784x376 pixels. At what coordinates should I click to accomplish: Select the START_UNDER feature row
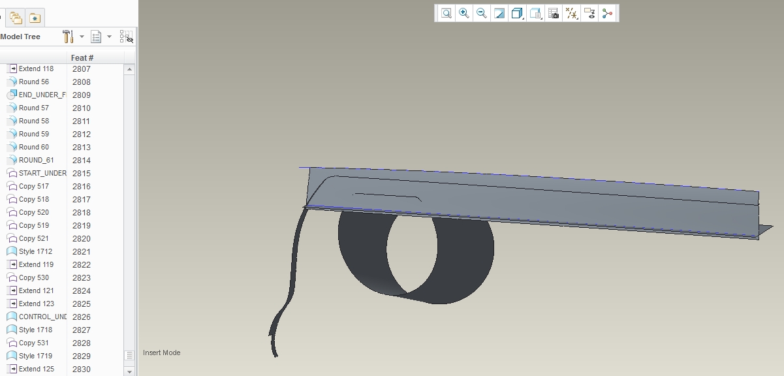click(42, 173)
